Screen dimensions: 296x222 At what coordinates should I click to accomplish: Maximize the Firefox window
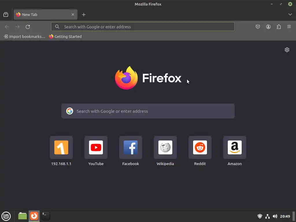(281, 4)
